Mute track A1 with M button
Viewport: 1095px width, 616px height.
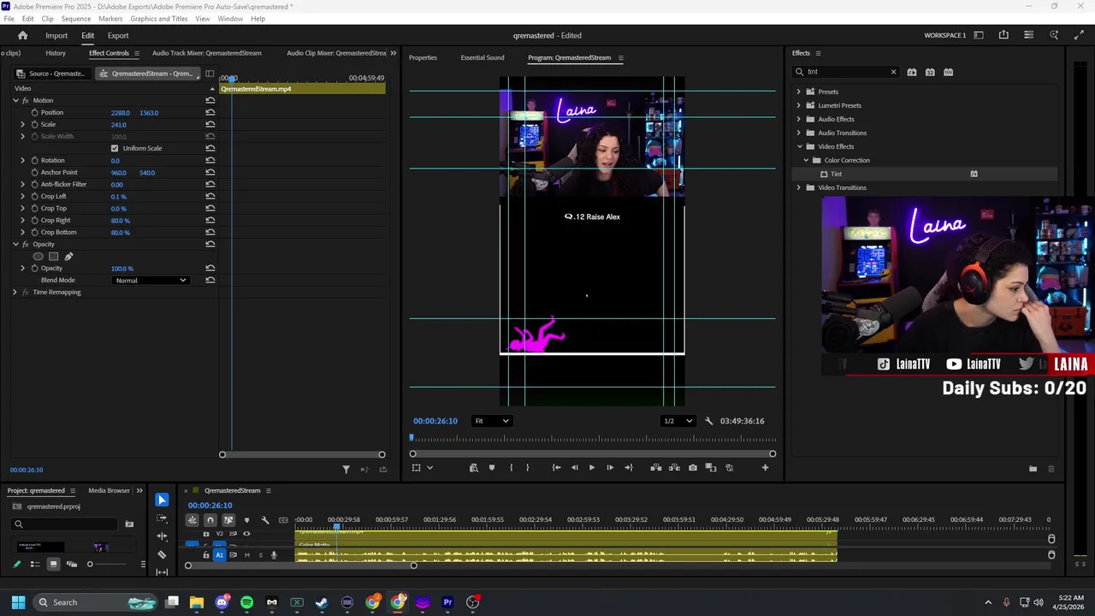247,555
